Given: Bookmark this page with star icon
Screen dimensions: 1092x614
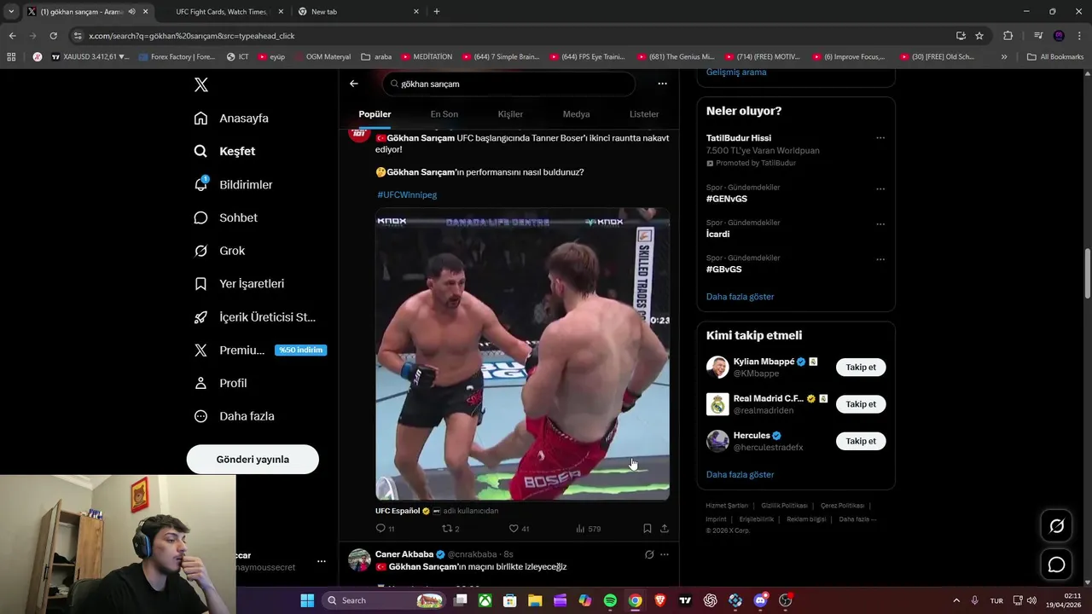Looking at the screenshot, I should [979, 36].
